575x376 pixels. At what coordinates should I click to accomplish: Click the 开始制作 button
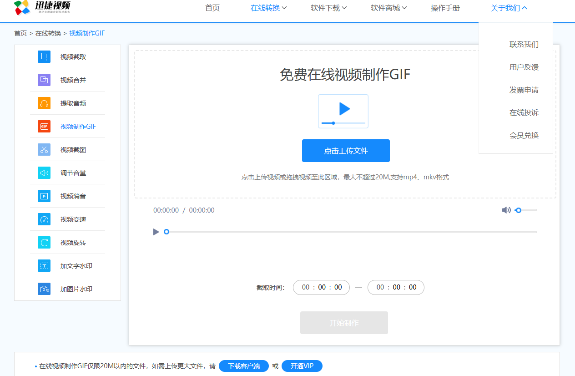[x=344, y=323]
